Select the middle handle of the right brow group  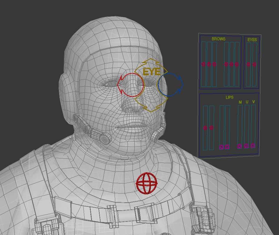click(231, 64)
